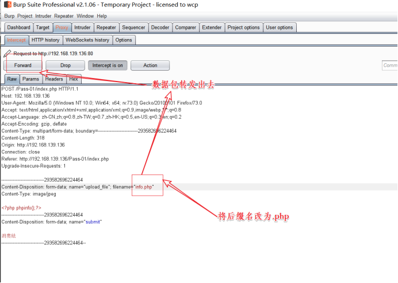398x283 pixels.
Task: Click the User-Agent header line
Action: pyautogui.click(x=102, y=103)
